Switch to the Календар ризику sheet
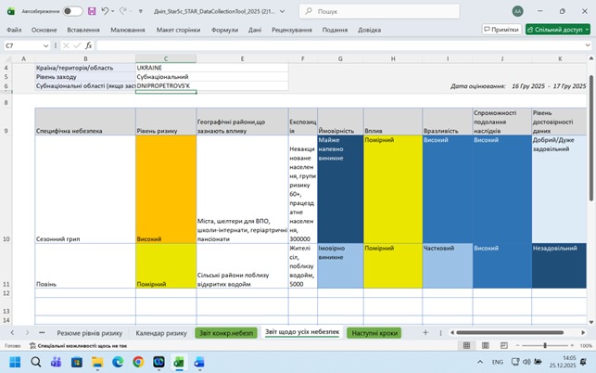Viewport: 596px width, 373px height. click(160, 332)
